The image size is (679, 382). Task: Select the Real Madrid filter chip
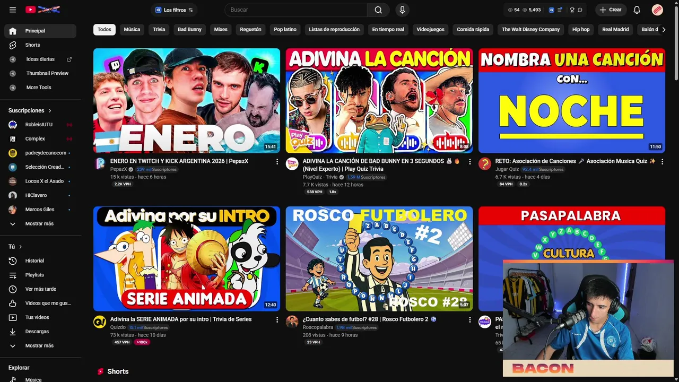click(x=615, y=30)
